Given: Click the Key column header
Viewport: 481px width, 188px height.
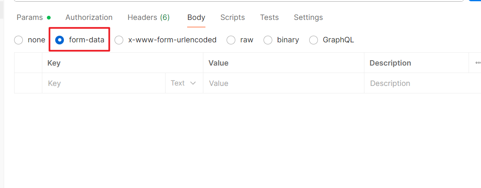Looking at the screenshot, I should tap(122, 63).
